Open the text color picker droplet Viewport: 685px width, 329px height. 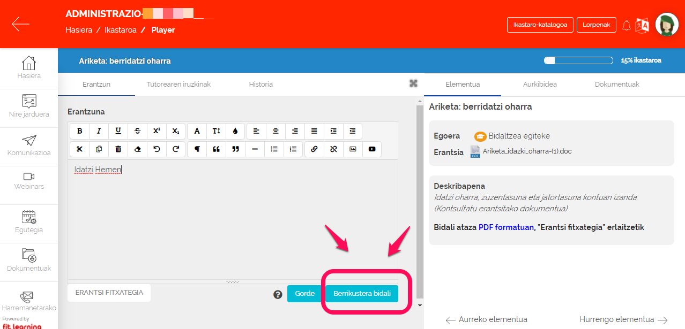(235, 131)
